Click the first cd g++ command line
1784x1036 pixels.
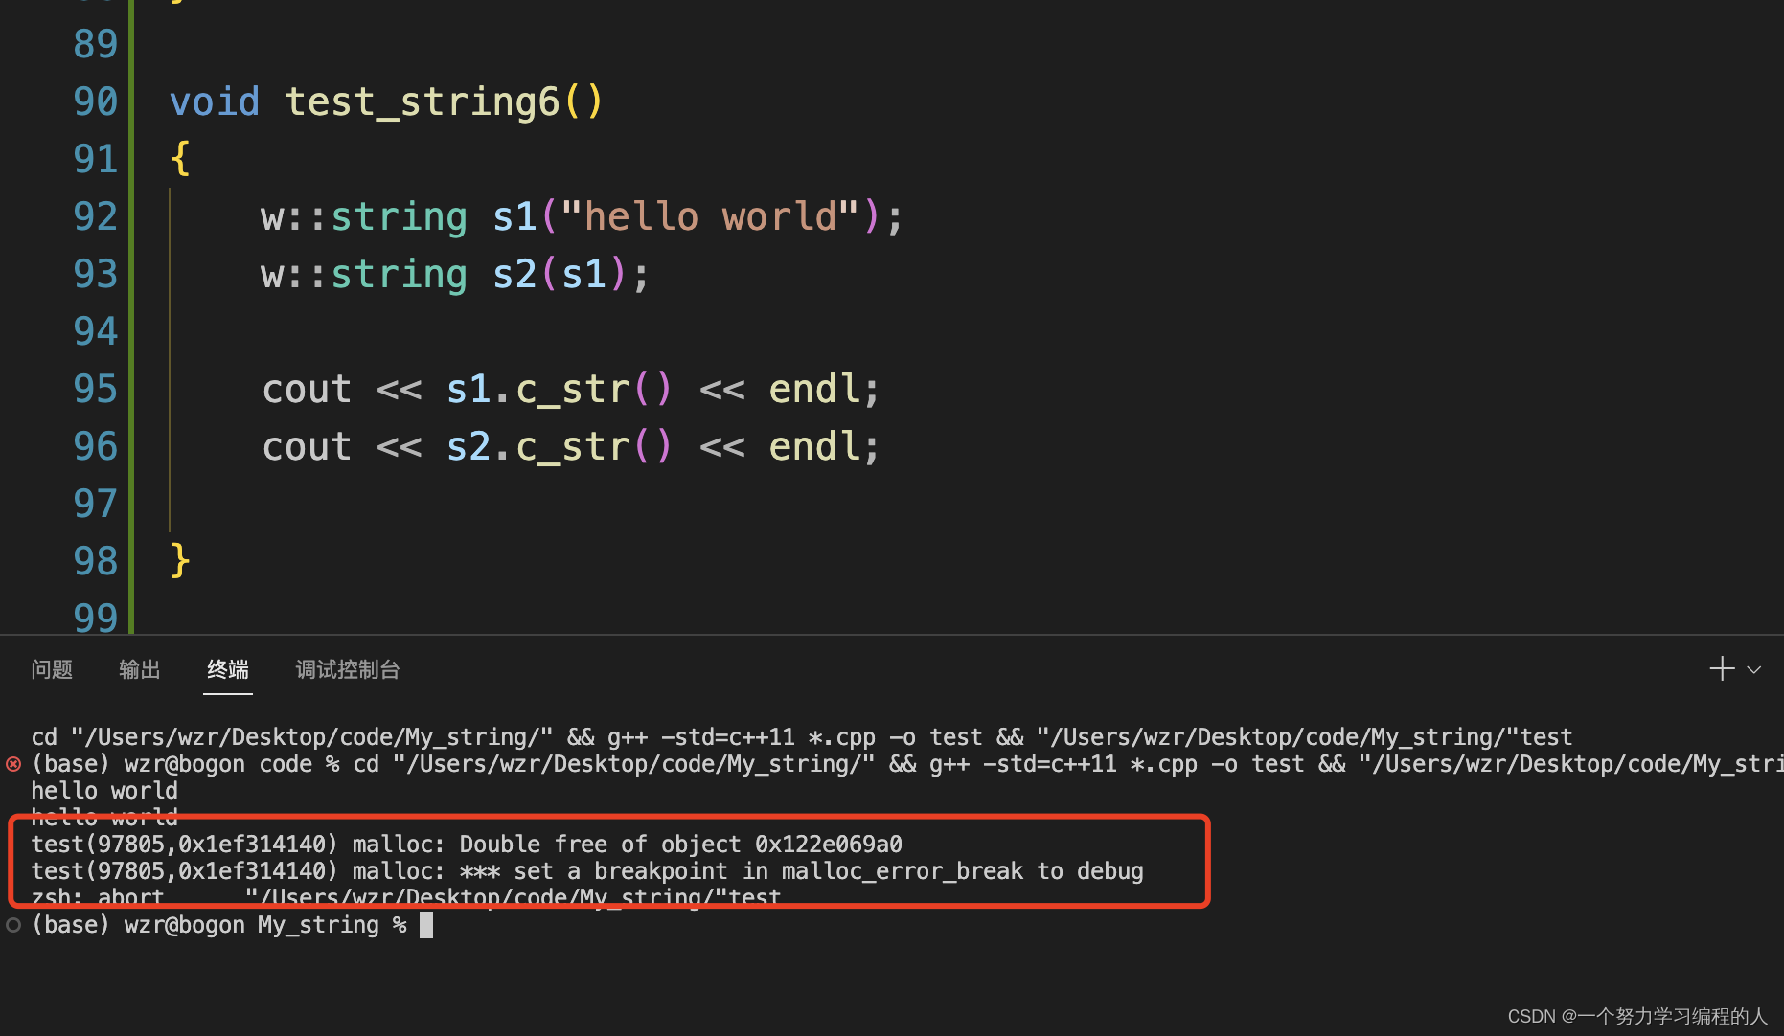802,737
